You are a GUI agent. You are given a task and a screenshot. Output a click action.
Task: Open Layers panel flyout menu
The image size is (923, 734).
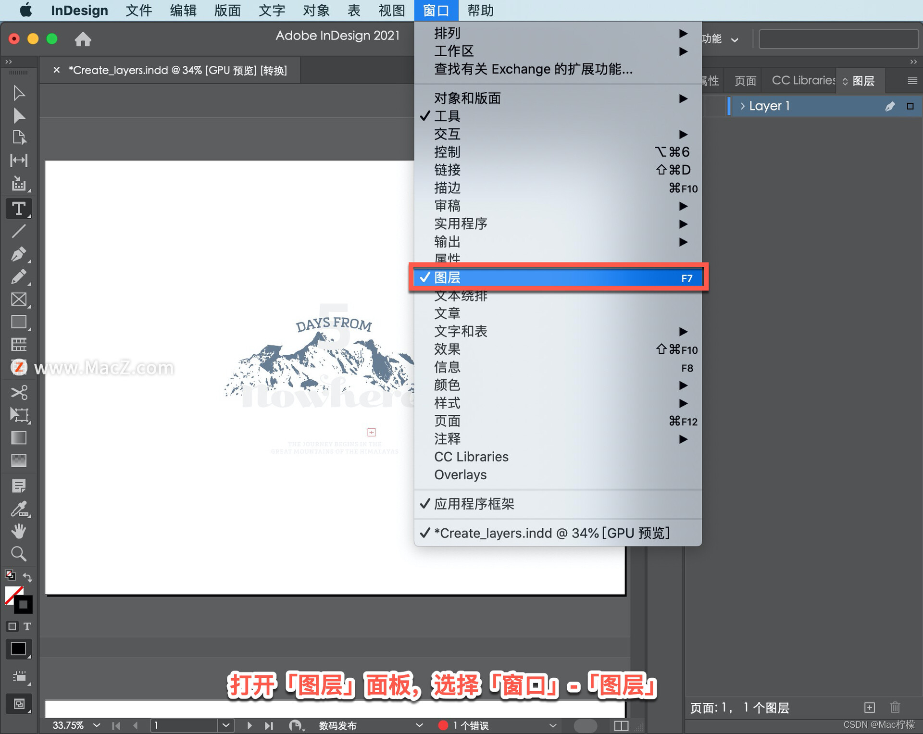912,81
